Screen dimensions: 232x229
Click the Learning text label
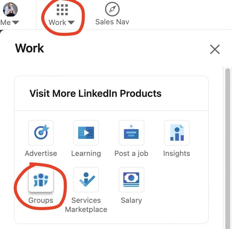86,153
